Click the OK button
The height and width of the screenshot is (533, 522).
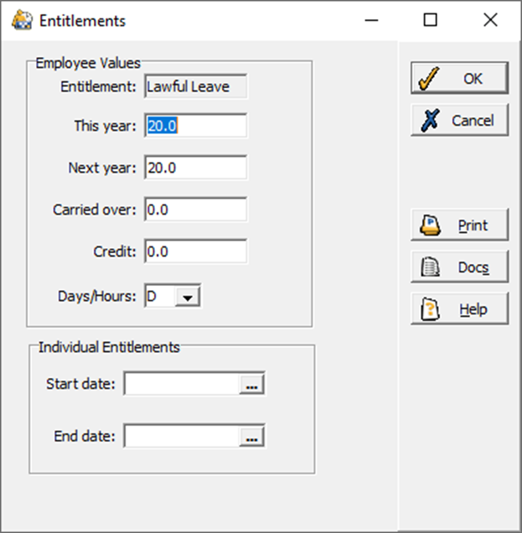tap(459, 78)
